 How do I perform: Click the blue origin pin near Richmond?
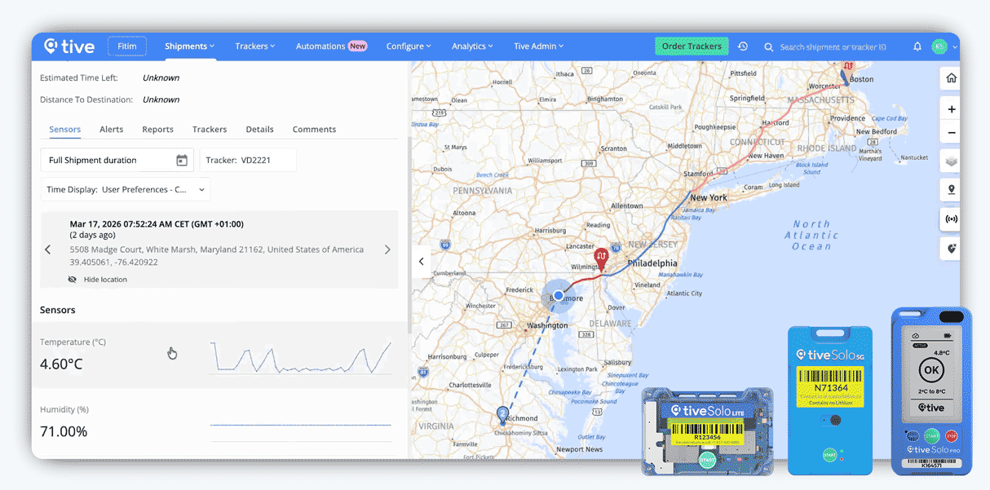pyautogui.click(x=502, y=415)
